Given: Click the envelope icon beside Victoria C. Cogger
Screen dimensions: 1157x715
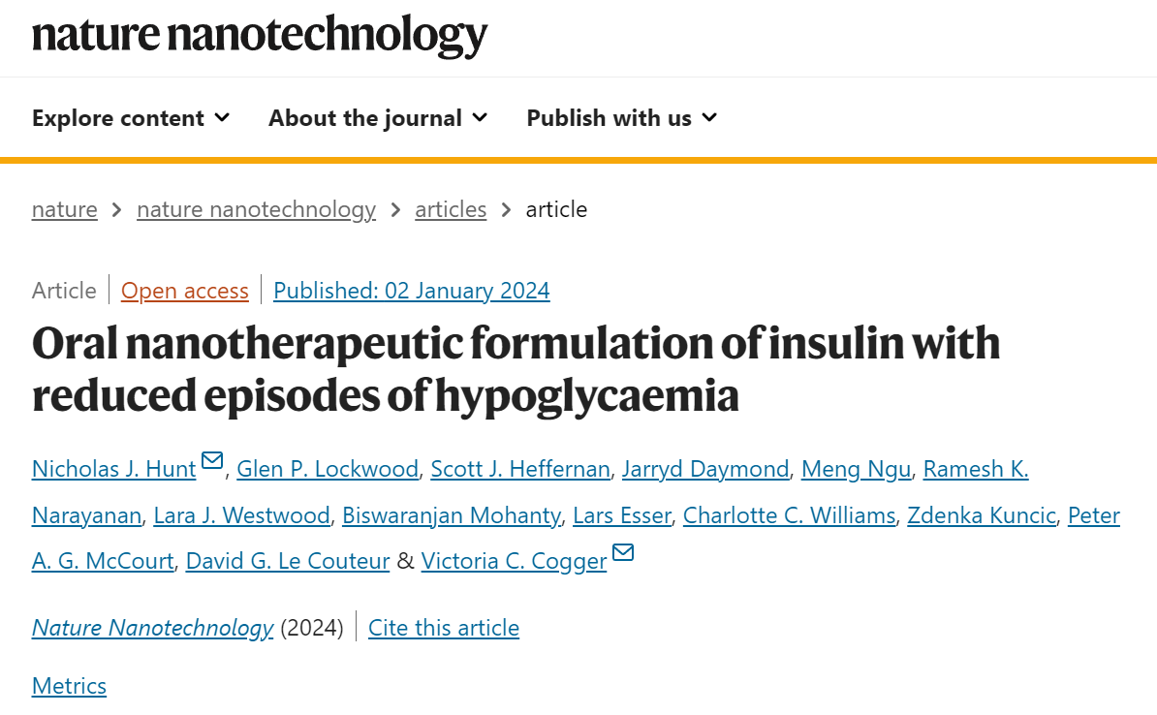Looking at the screenshot, I should pyautogui.click(x=623, y=552).
